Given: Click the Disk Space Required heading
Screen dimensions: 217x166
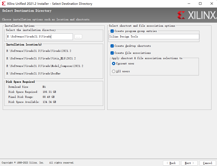Looking at the screenshot, I should coord(20,82).
